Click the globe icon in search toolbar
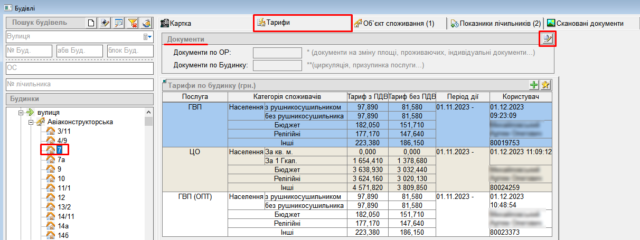The width and height of the screenshot is (640, 240). [x=146, y=23]
